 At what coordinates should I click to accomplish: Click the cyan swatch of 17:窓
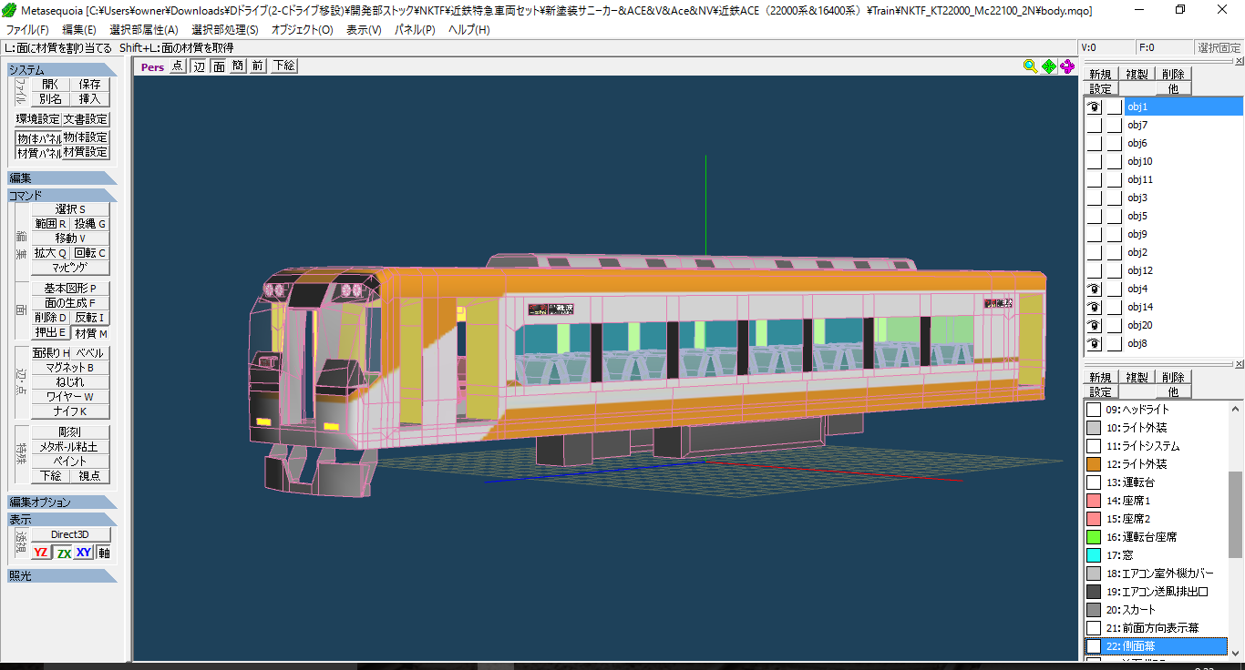[1094, 555]
